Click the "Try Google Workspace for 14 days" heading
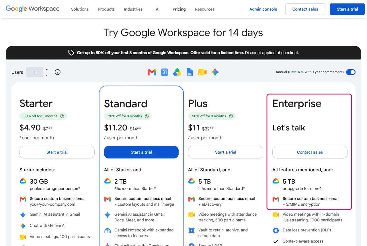This screenshot has width=367, height=246. [x=183, y=33]
